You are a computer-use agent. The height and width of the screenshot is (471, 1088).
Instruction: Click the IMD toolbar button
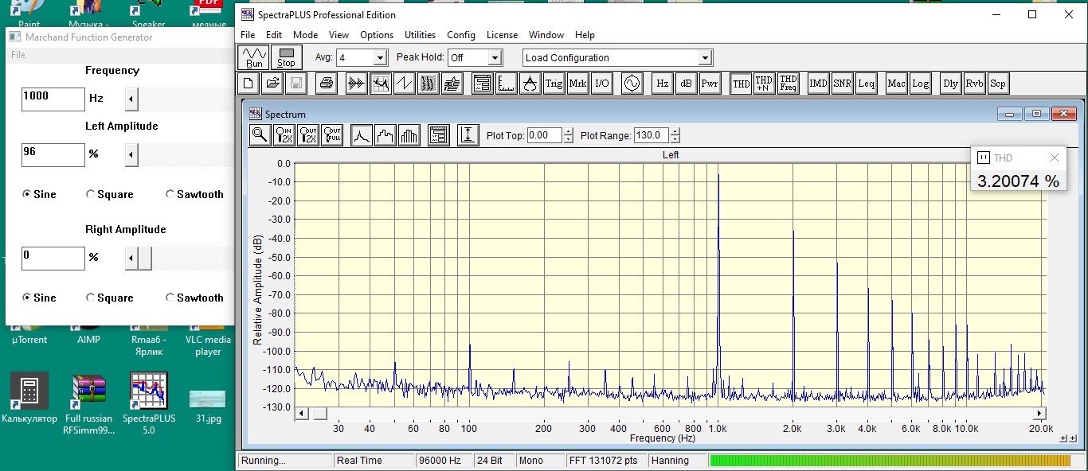pyautogui.click(x=818, y=84)
